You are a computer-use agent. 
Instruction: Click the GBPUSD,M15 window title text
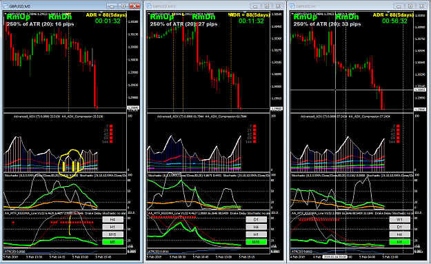point(164,6)
